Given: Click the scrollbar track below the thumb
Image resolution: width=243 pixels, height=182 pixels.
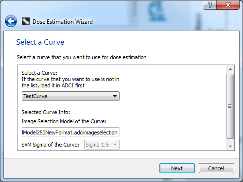Looking at the screenshot, I should click(x=230, y=140).
